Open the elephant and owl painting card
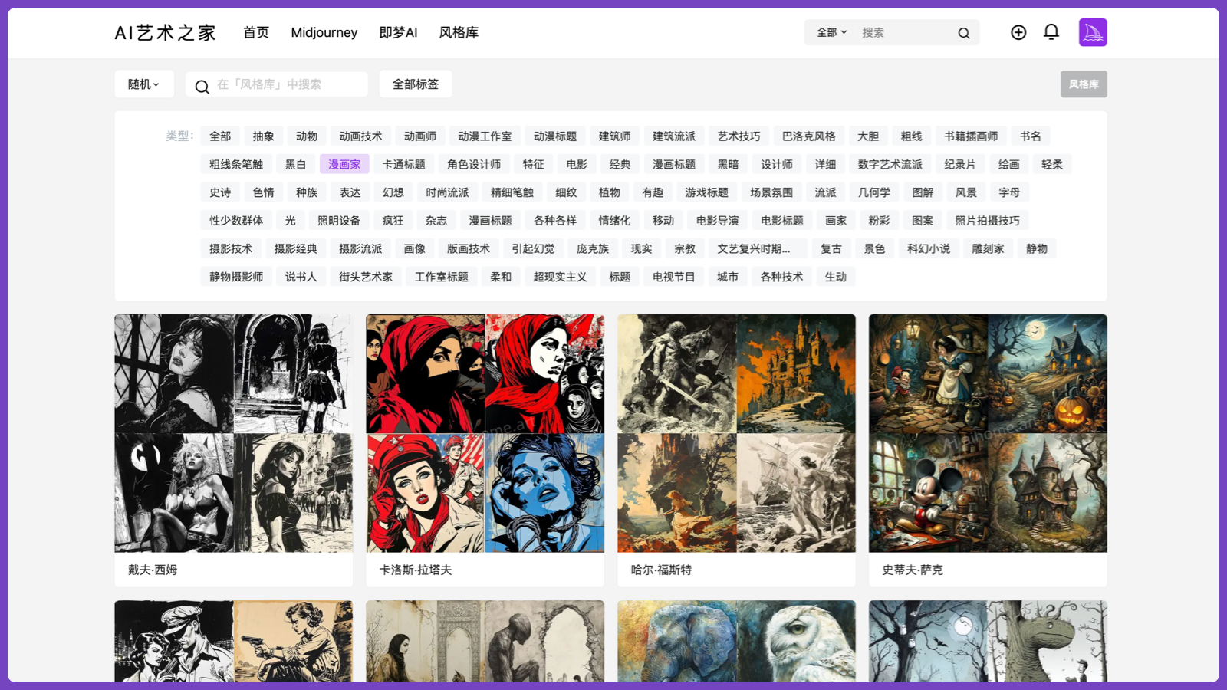1227x690 pixels. (x=737, y=641)
